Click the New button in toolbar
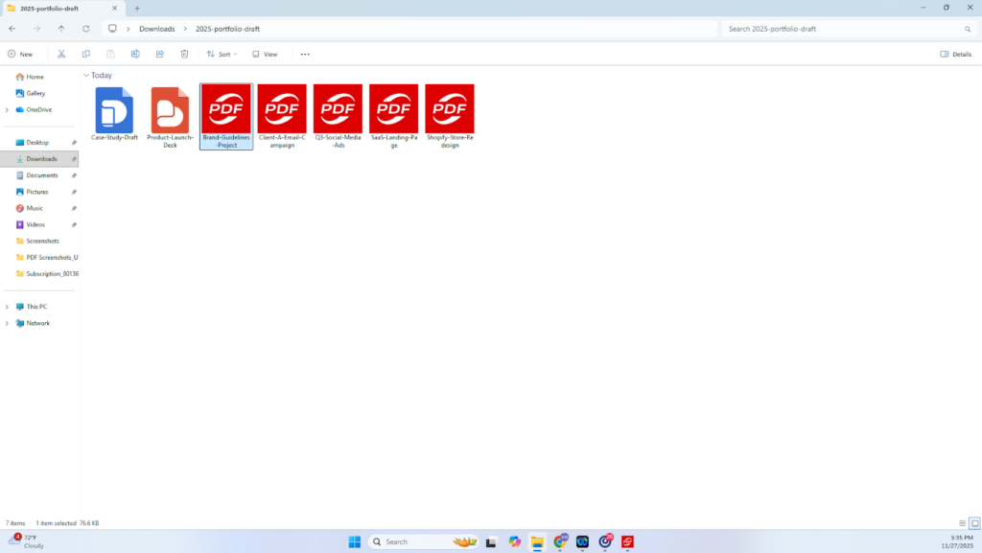 coord(20,55)
